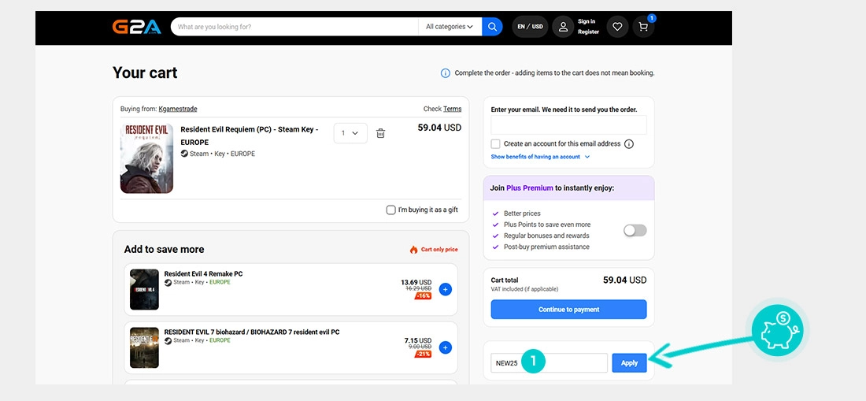Open the Kgamestrade seller link

[x=178, y=109]
